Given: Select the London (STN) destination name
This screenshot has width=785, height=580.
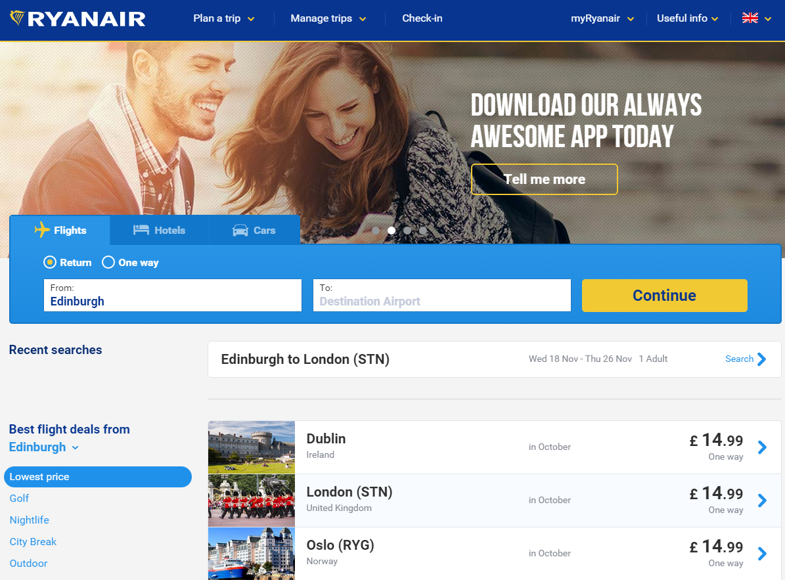Looking at the screenshot, I should [x=349, y=492].
